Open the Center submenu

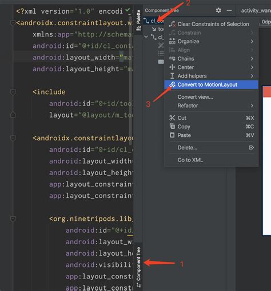click(x=211, y=67)
